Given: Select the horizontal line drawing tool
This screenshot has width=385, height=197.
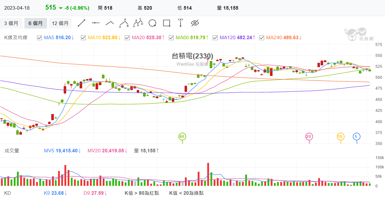Looking at the screenshot, I should click(x=95, y=23).
